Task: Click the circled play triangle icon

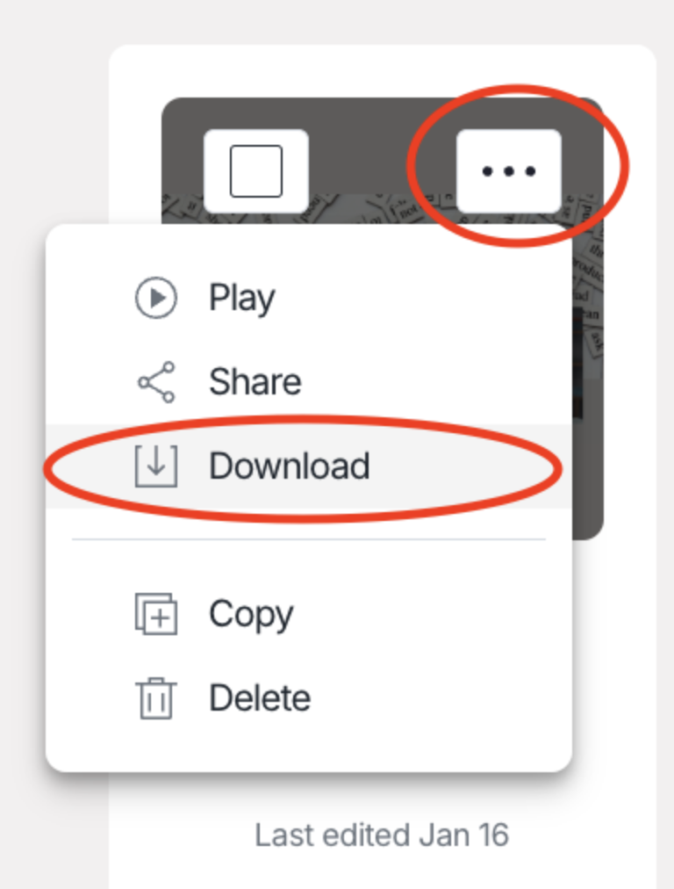Action: point(155,298)
